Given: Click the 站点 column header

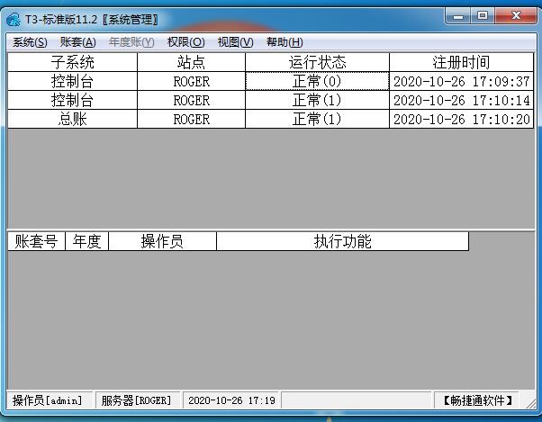Looking at the screenshot, I should (191, 62).
